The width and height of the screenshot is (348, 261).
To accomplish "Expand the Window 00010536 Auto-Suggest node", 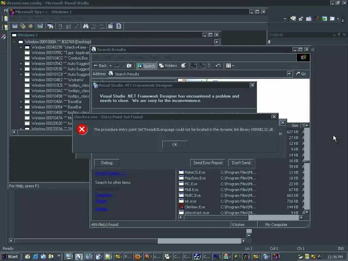I will [21, 69].
